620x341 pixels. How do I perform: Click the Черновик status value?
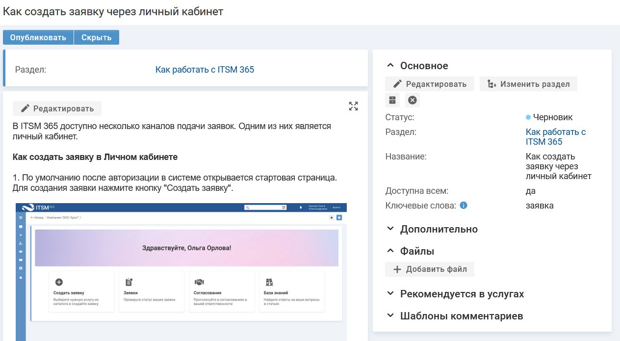click(552, 117)
